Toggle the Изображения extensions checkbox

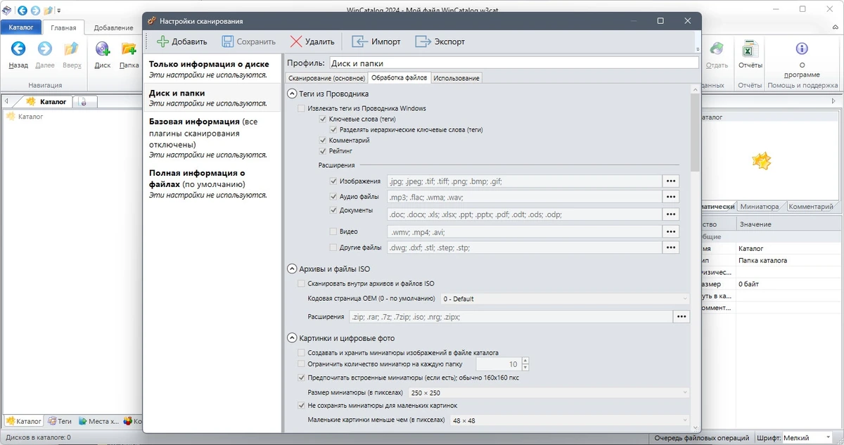pyautogui.click(x=333, y=181)
